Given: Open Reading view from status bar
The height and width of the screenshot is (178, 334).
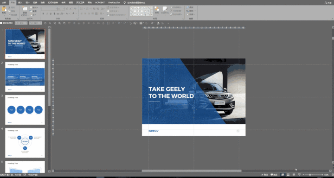Looking at the screenshot, I should (294, 175).
